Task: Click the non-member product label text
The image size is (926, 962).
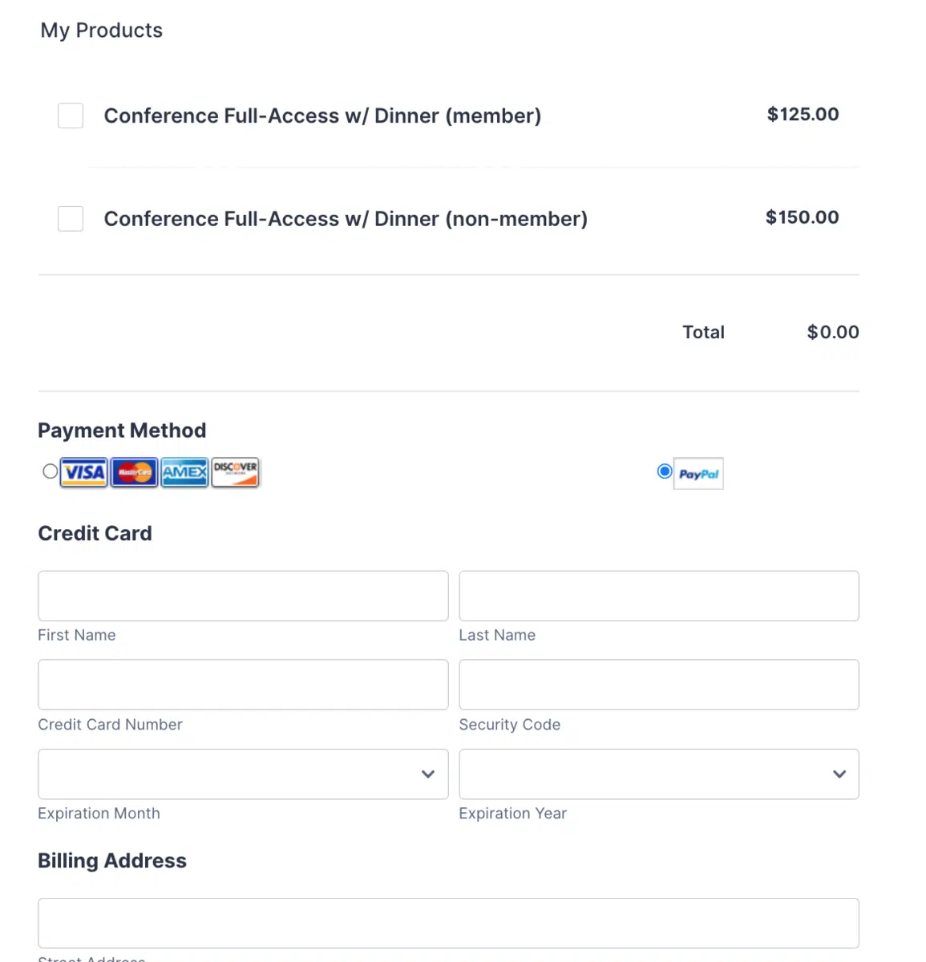Action: click(x=346, y=219)
